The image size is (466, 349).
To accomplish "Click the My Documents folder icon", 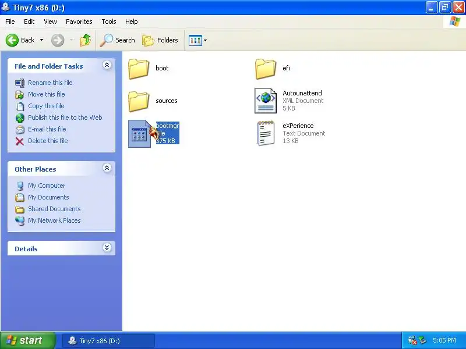I will (x=20, y=197).
